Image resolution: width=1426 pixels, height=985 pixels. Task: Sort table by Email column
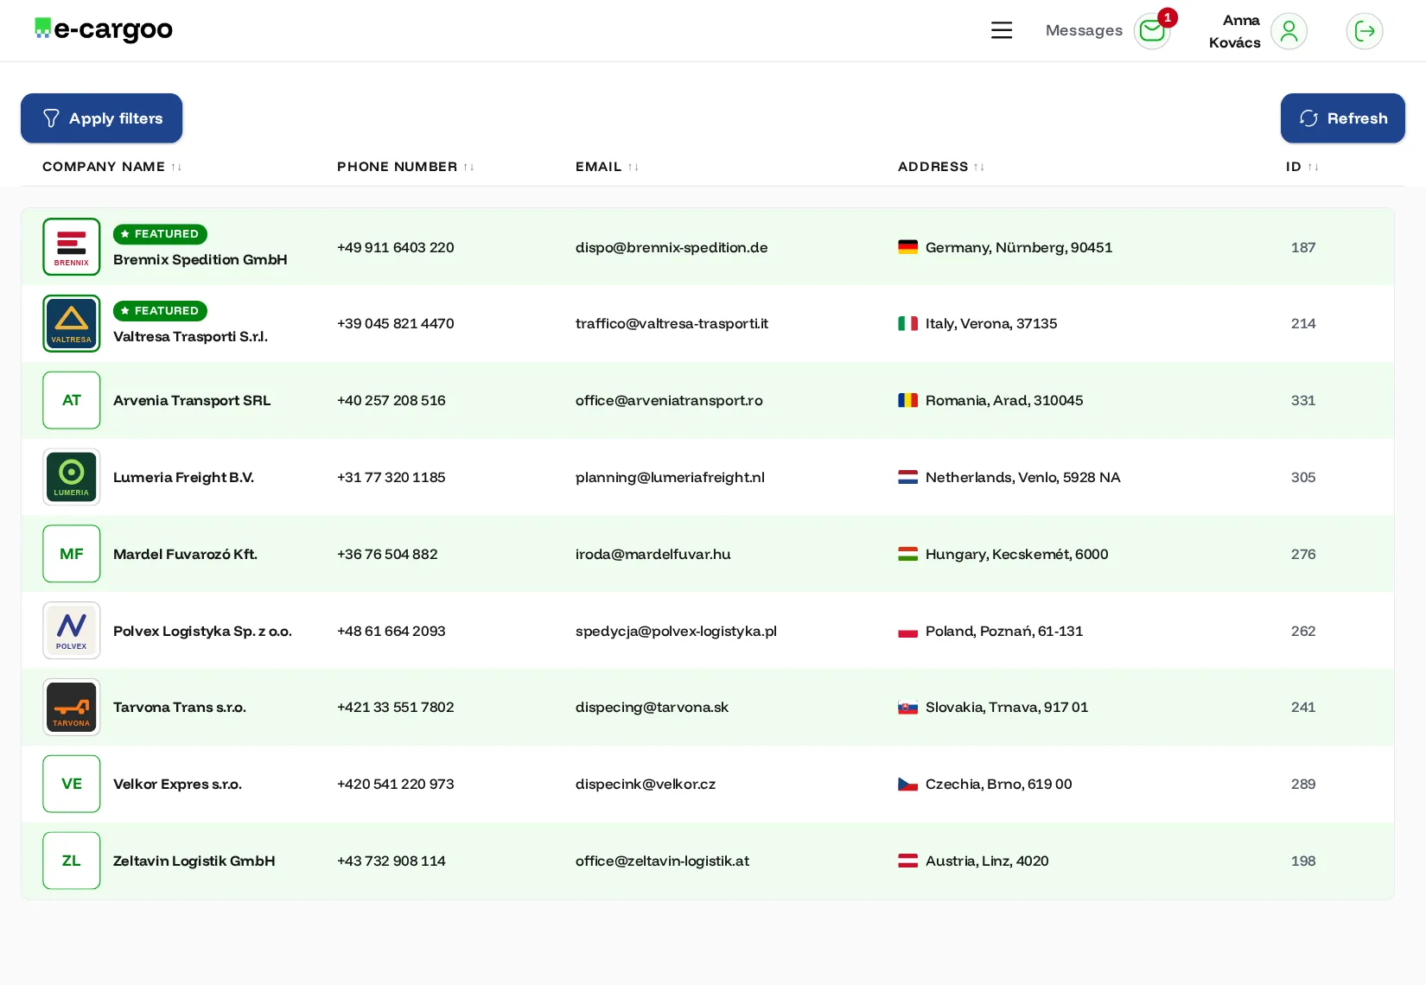coord(607,167)
